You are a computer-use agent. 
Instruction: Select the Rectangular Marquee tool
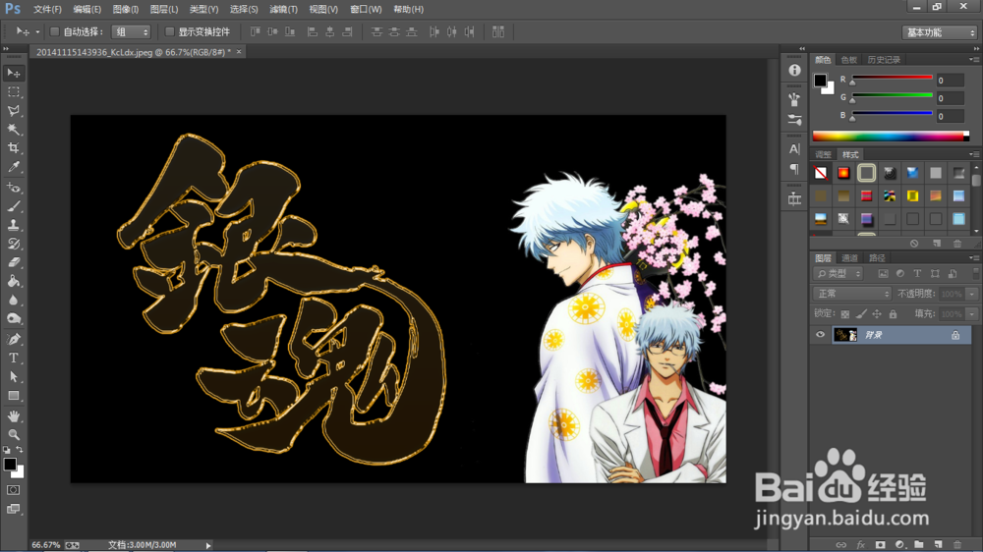(13, 92)
